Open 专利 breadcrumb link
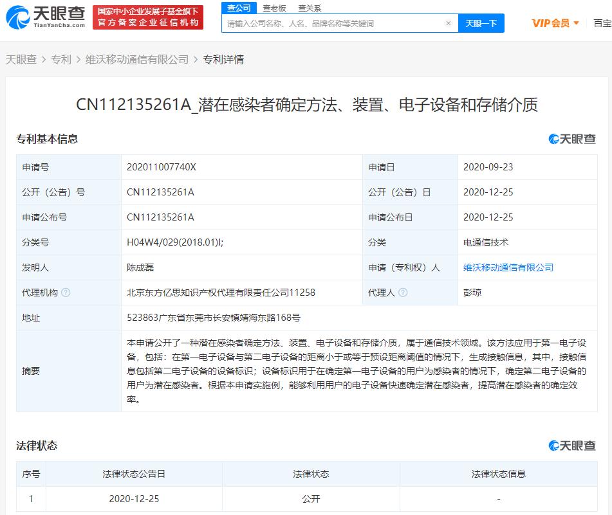Screen dimensions: 612x515 pos(61,59)
